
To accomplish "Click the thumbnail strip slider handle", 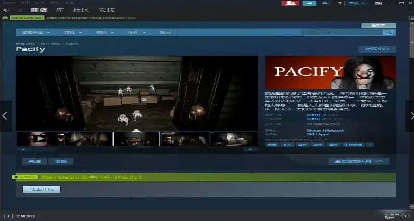I will [x=43, y=149].
